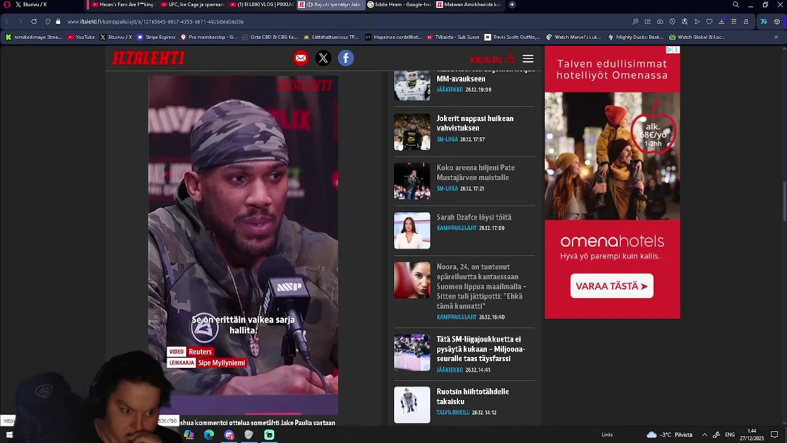This screenshot has width=787, height=443.
Task: Click the ad info icon on Omena ad
Action: [x=670, y=50]
